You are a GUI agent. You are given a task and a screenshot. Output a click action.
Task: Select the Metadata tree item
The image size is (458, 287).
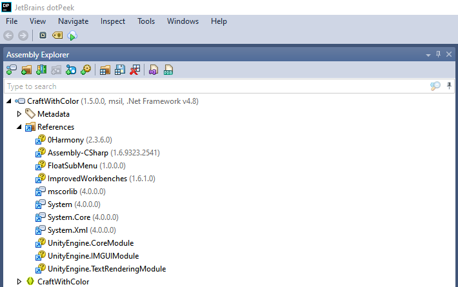click(54, 114)
